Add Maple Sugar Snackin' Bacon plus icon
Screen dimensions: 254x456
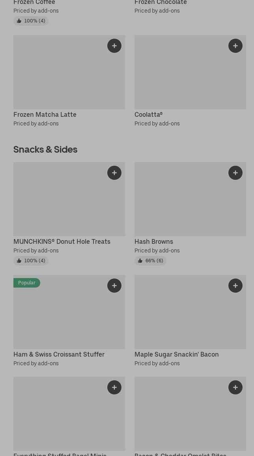[235, 286]
